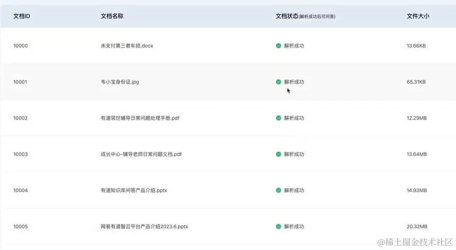Click the file size 65.31KB
The width and height of the screenshot is (456, 250).
click(416, 82)
